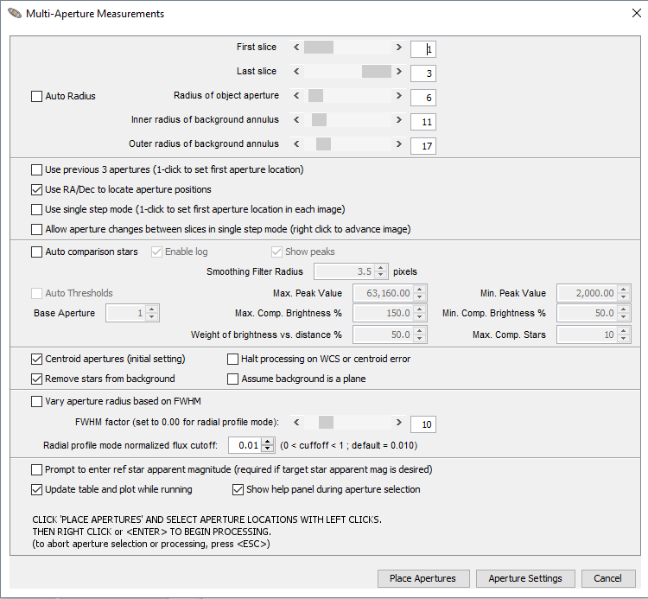Click the right arrow of First slice slider
Image resolution: width=648 pixels, height=599 pixels.
(x=399, y=48)
